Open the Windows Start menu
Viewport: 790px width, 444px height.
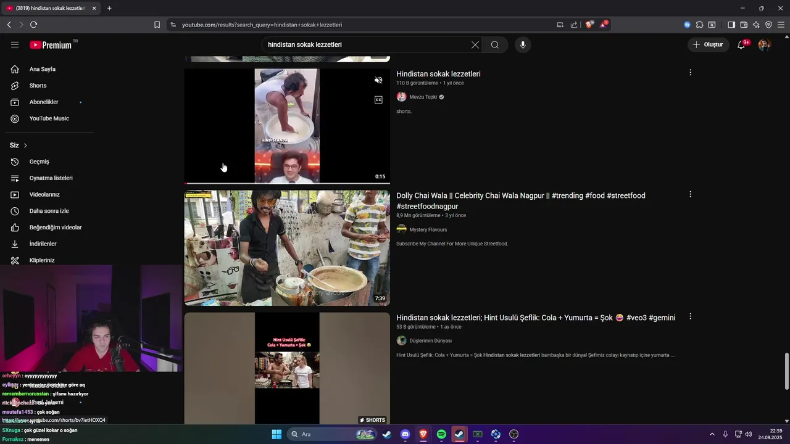[276, 434]
